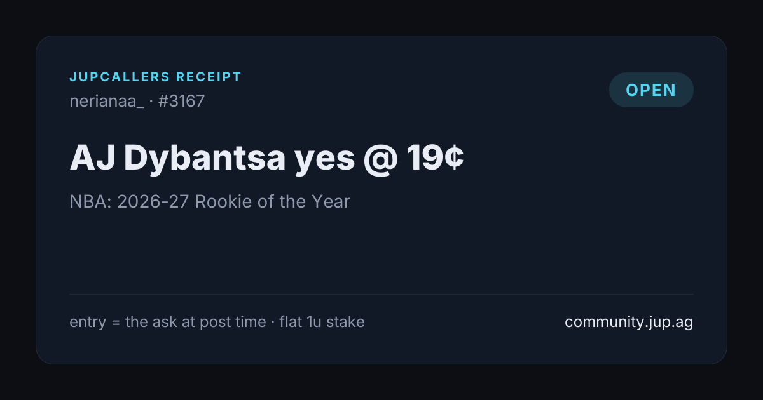Select the nerianaa_ username
Image resolution: width=763 pixels, height=400 pixels.
(107, 101)
